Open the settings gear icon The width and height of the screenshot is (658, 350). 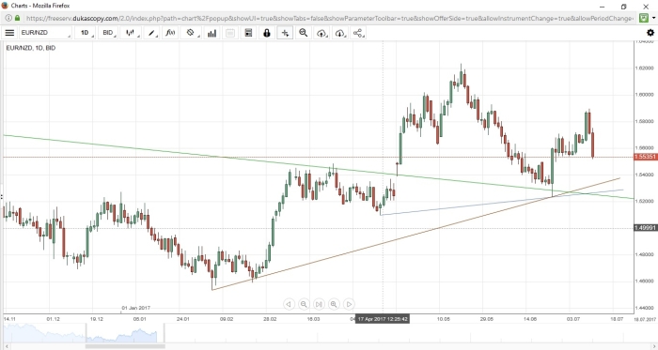[x=650, y=33]
